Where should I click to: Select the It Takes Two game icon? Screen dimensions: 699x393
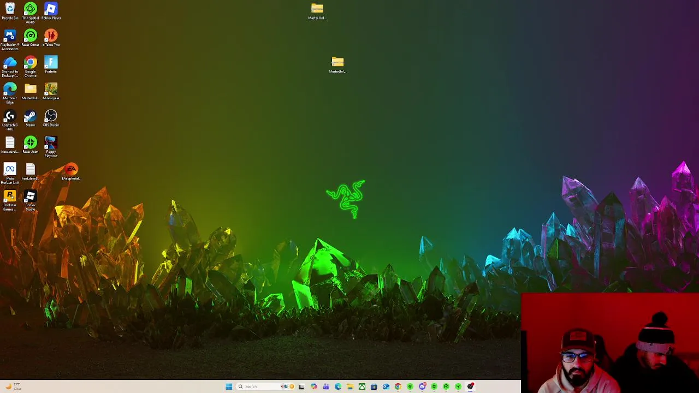[x=51, y=38]
